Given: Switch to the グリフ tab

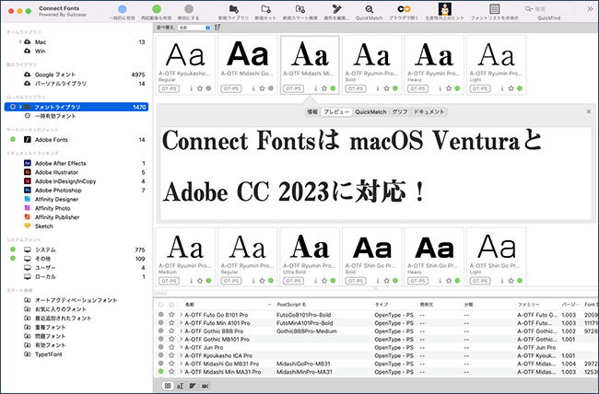Looking at the screenshot, I should pyautogui.click(x=400, y=112).
